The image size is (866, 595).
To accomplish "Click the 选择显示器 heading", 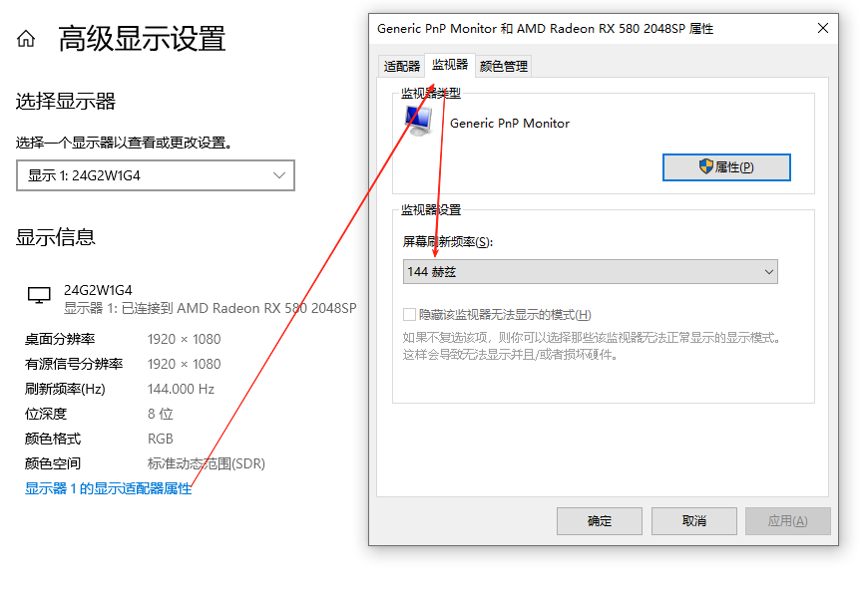I will 65,101.
